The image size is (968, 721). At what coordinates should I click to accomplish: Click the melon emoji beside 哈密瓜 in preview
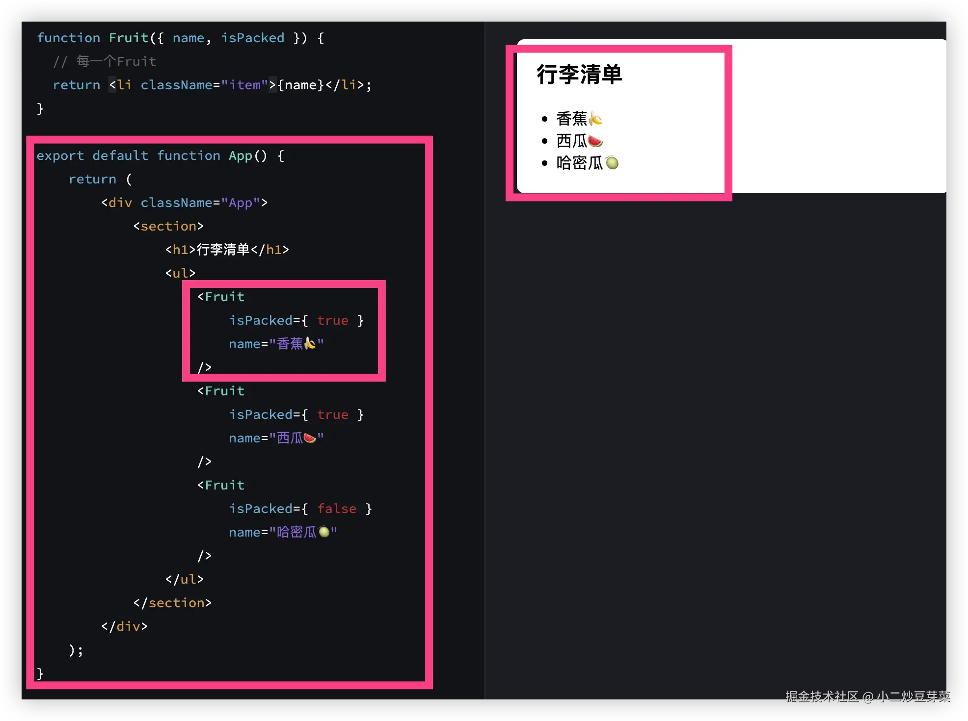coord(612,163)
